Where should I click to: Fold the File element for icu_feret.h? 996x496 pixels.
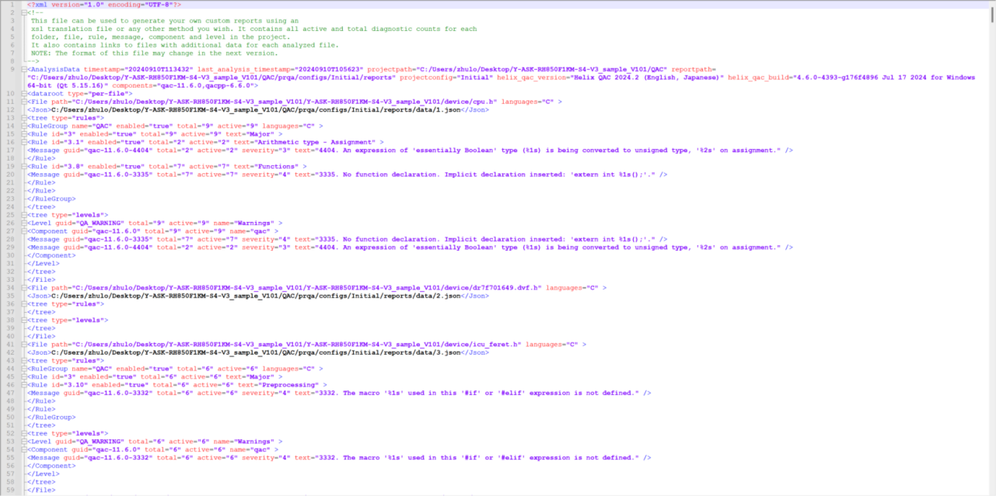(24, 344)
